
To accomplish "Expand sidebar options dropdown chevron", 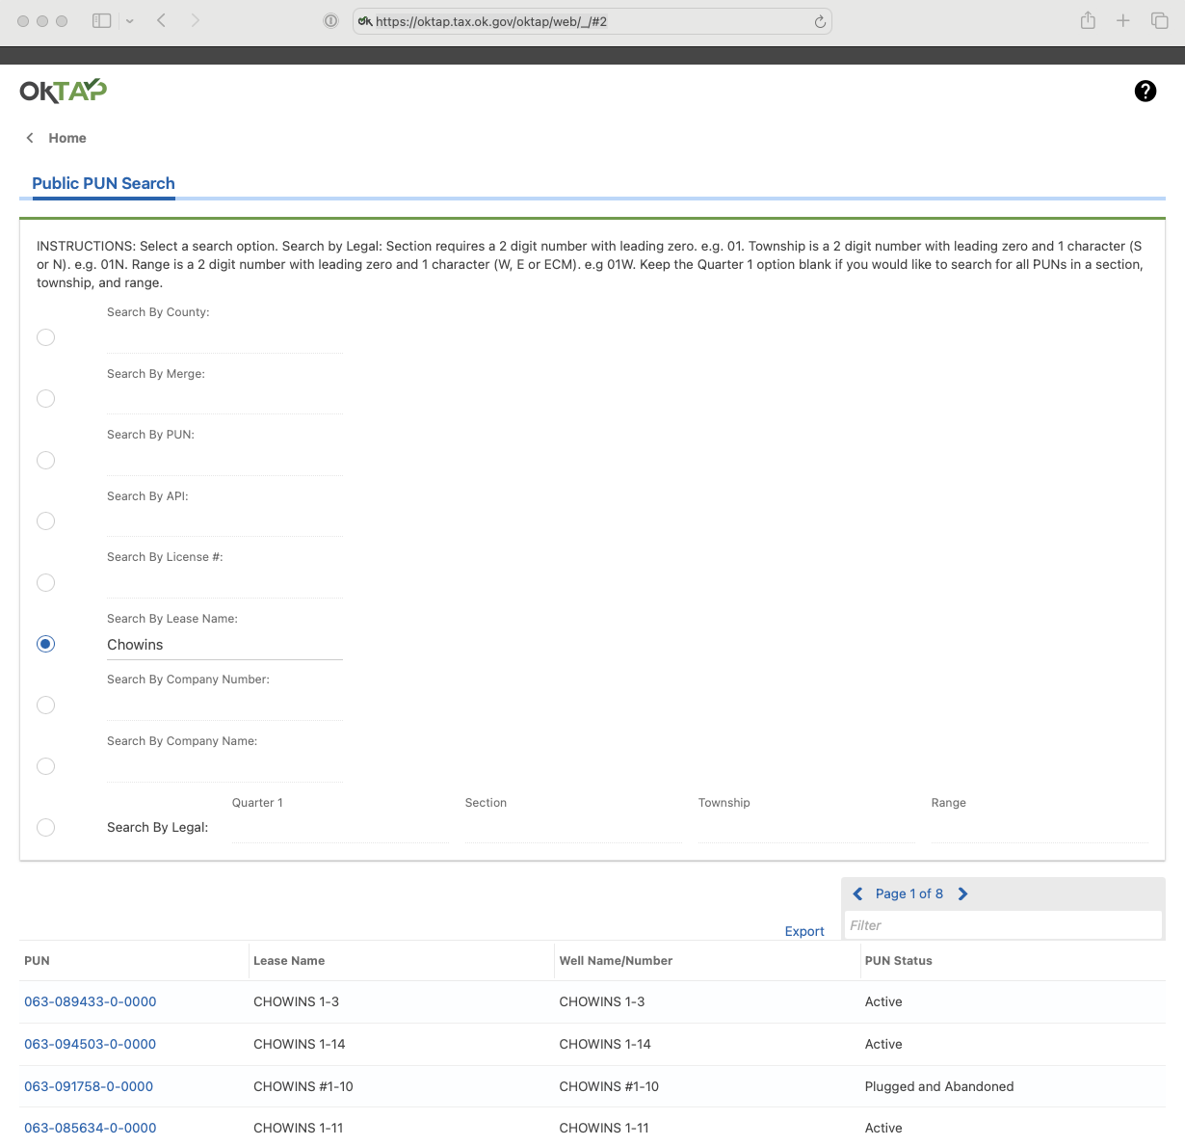I will (x=129, y=20).
